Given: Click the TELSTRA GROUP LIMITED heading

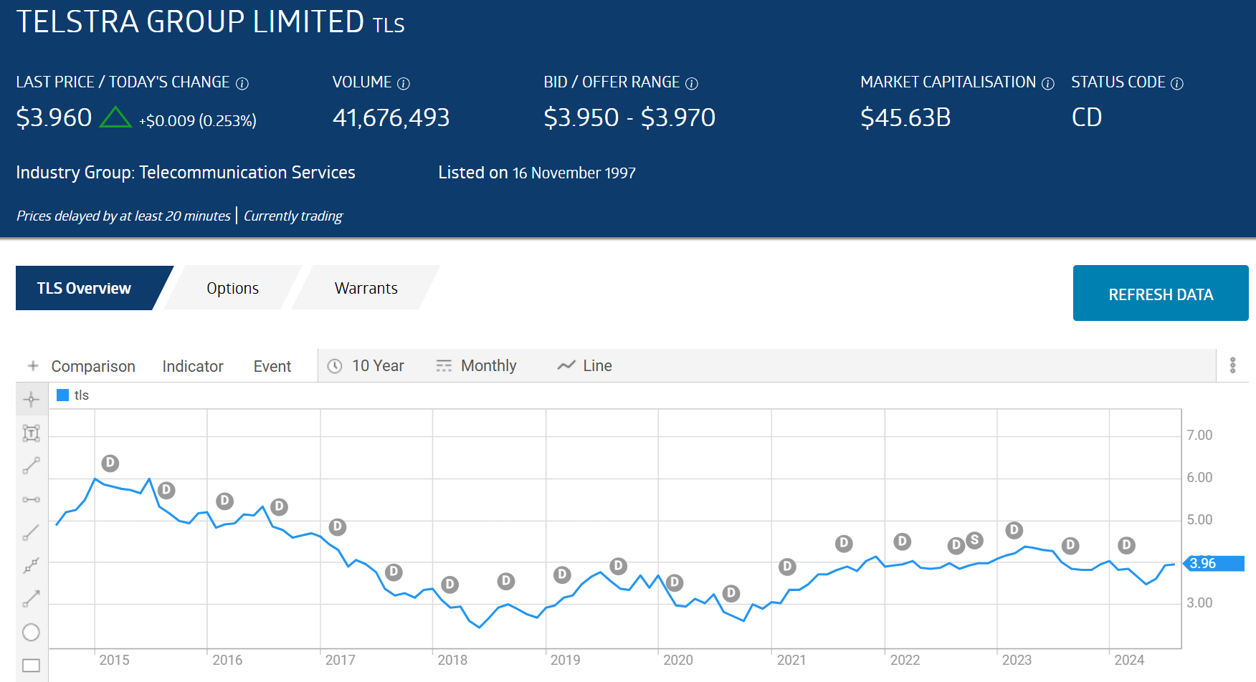Looking at the screenshot, I should (x=190, y=22).
